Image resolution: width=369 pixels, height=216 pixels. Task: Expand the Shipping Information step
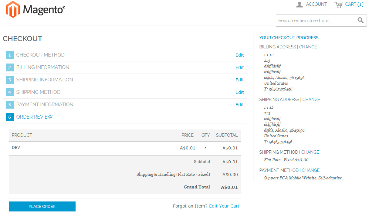pyautogui.click(x=45, y=80)
